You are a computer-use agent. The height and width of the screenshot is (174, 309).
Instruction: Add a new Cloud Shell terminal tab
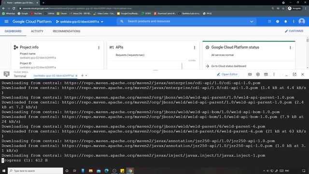[82, 75]
